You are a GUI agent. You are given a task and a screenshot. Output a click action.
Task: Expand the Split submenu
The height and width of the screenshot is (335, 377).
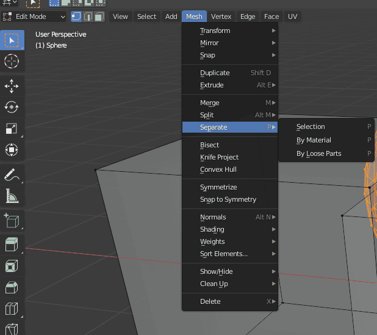[230, 115]
